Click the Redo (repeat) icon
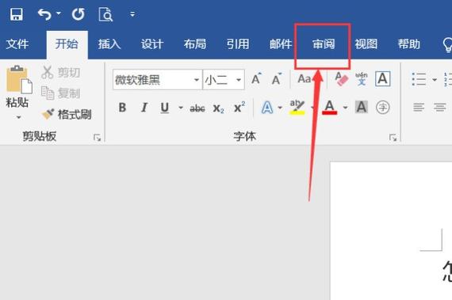452x300 pixels. pyautogui.click(x=79, y=14)
